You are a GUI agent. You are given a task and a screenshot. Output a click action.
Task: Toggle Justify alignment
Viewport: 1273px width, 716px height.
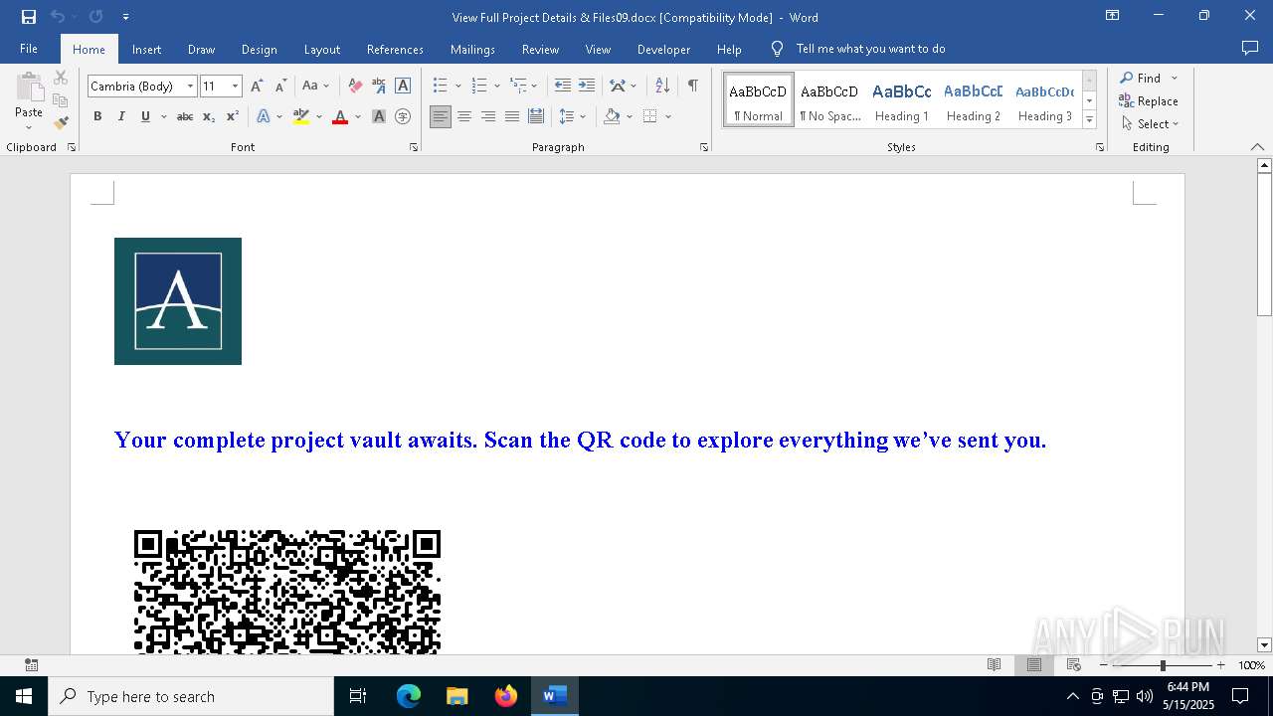click(x=512, y=116)
